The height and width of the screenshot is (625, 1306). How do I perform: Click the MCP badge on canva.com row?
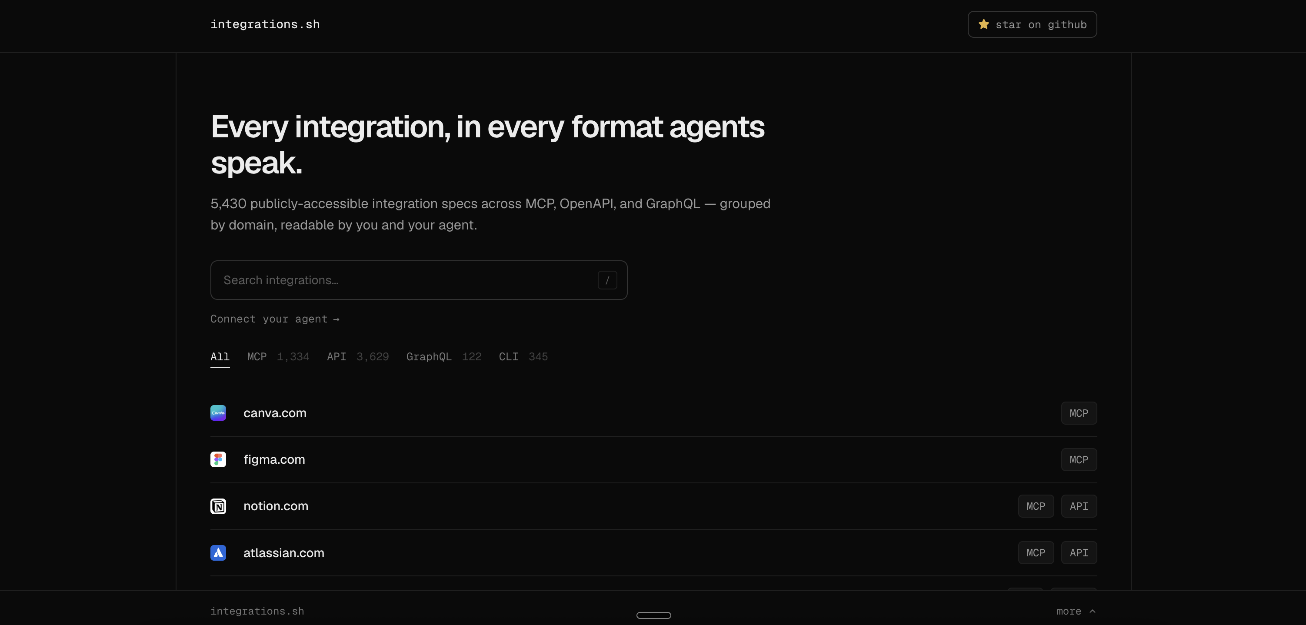[1079, 413]
